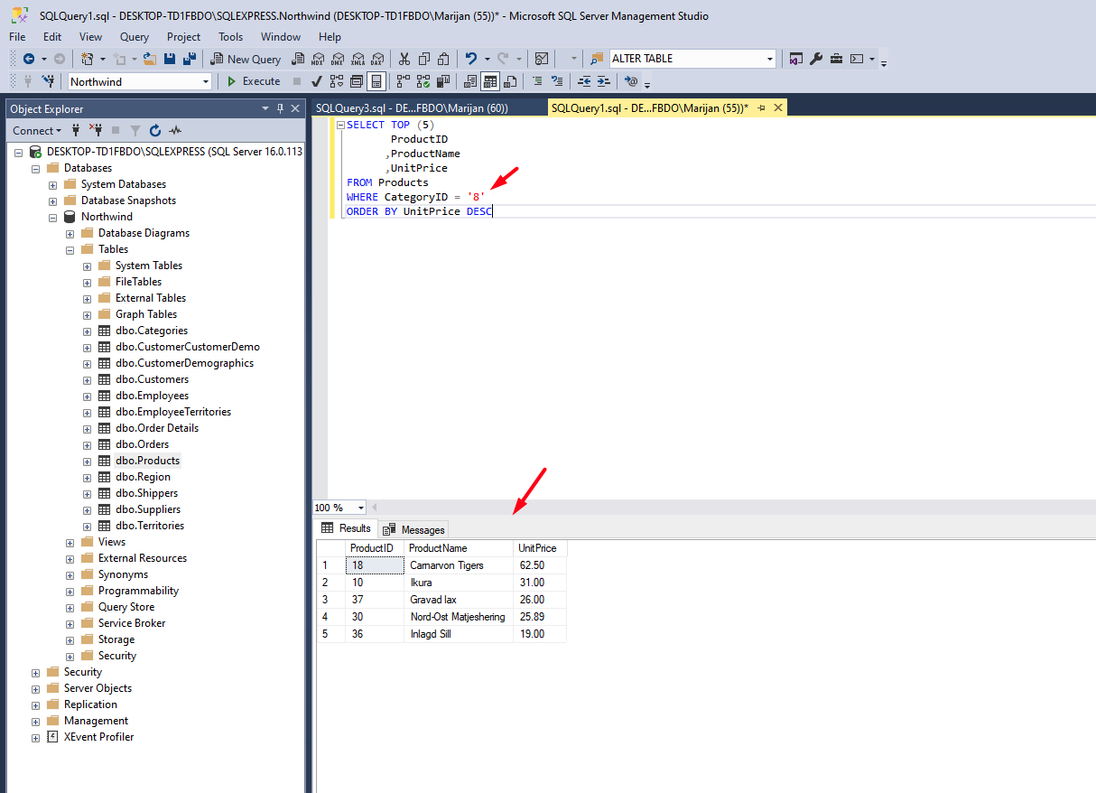Click the XMLA query icon

click(x=358, y=59)
